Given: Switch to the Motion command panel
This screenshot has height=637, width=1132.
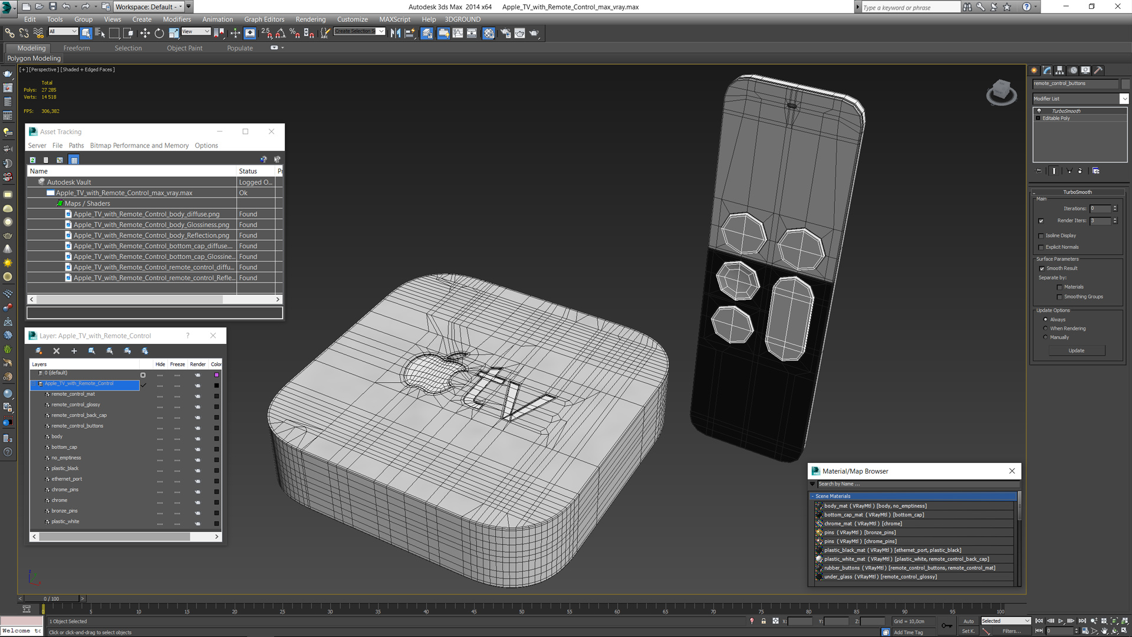Looking at the screenshot, I should (x=1073, y=70).
